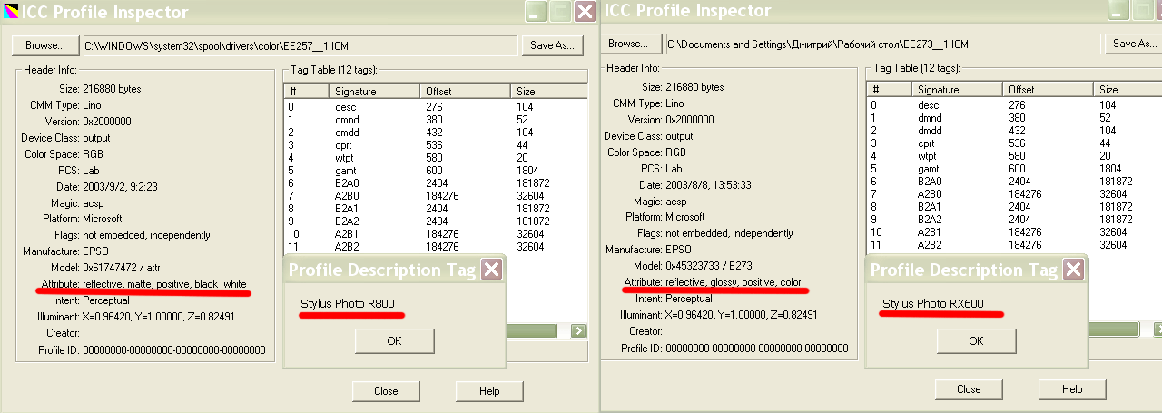
Task: Close the RX600 Profile Description Tag dialog
Action: point(1073,269)
